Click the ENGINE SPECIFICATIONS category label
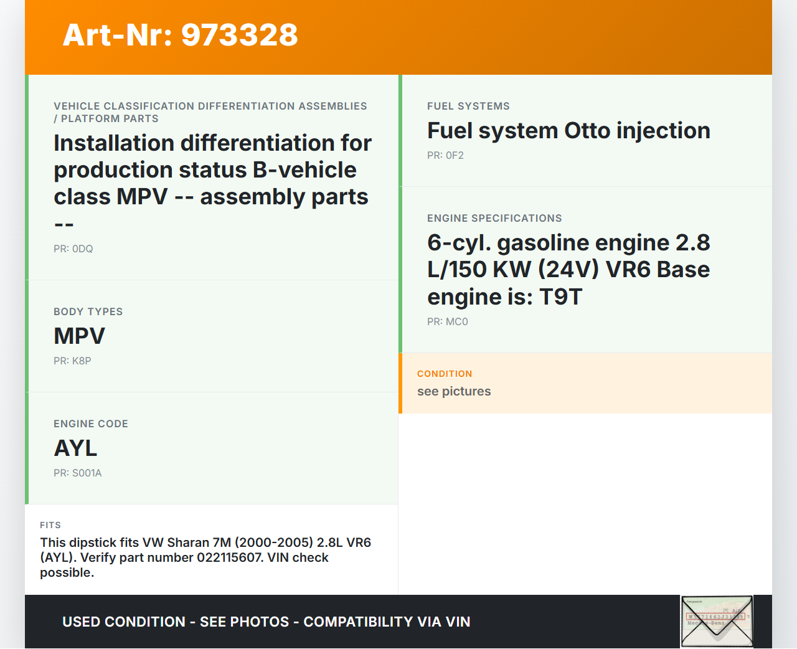 494,218
